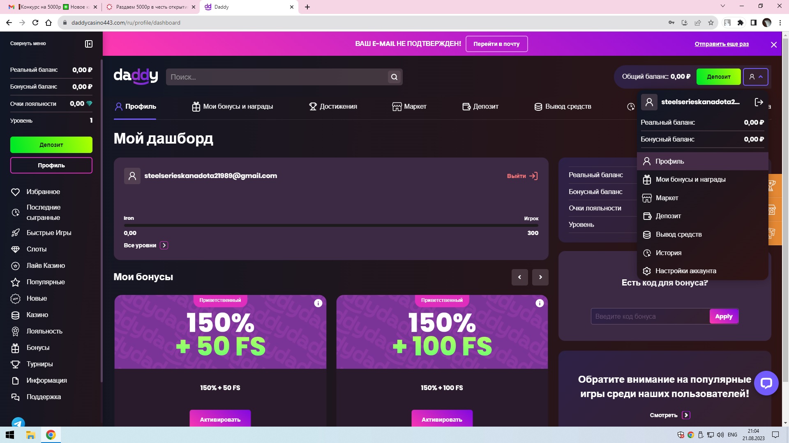789x443 pixels.
Task: Open 'Последние сыгранные' in the sidebar
Action: coord(35,212)
